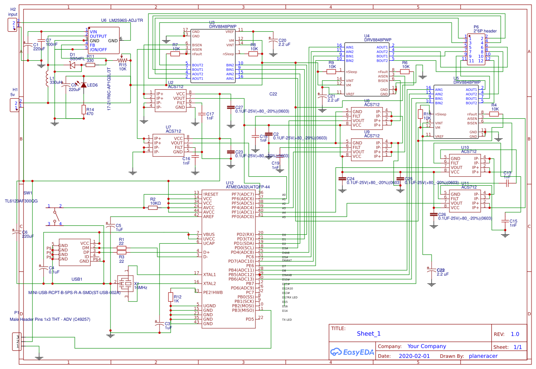Screen dimensions: 536x369
Task: Select the LED6 diode symbol
Action: (83, 85)
